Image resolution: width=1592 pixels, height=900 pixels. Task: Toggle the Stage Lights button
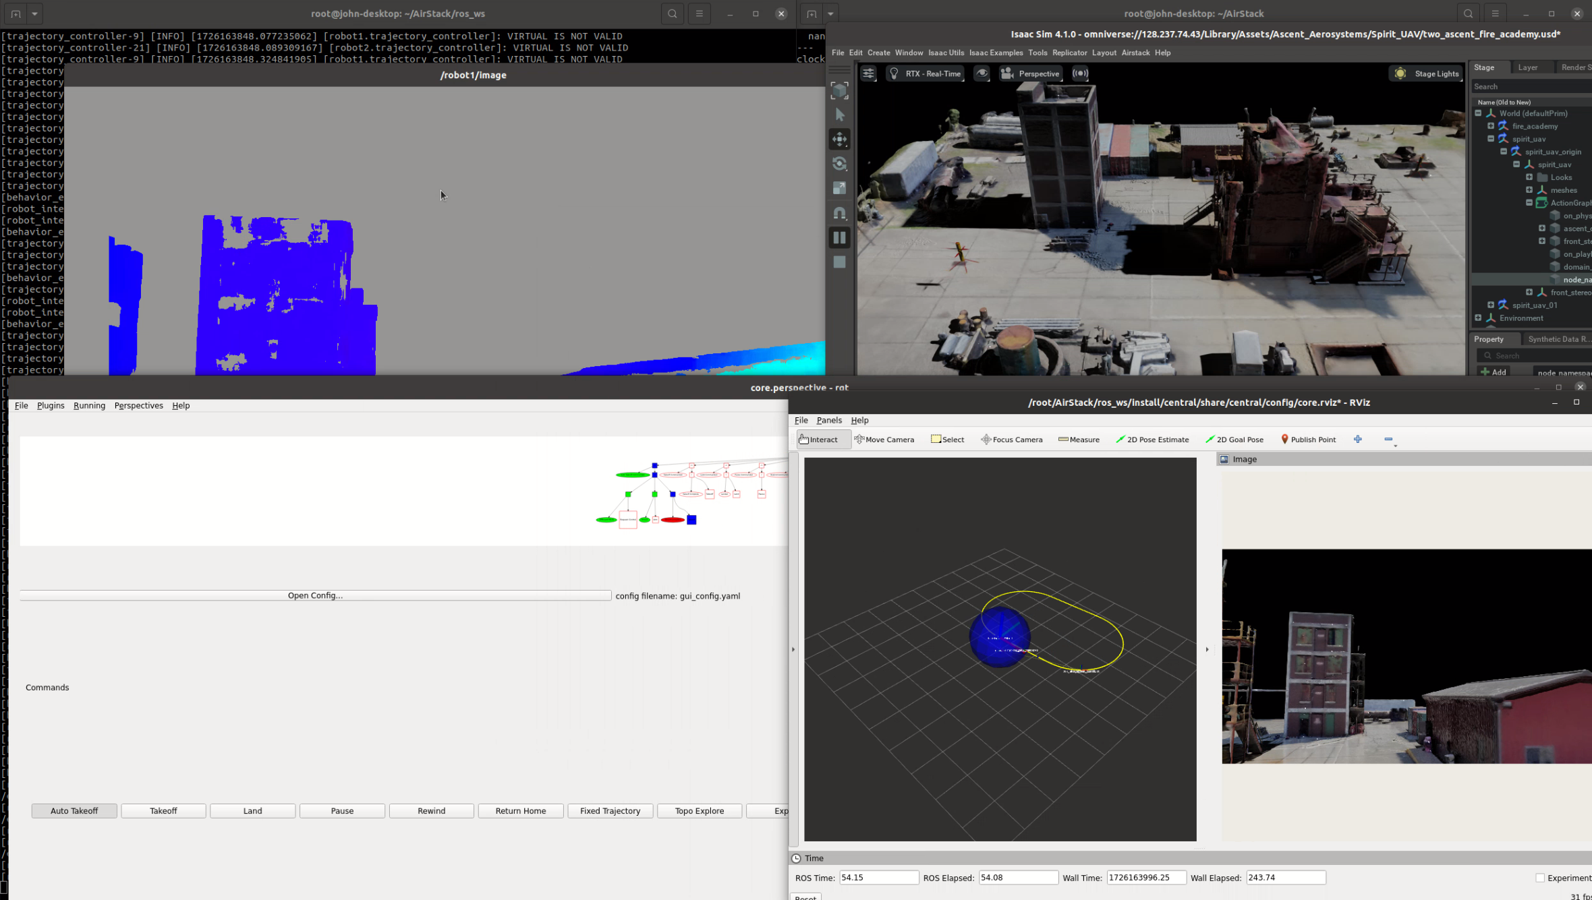pyautogui.click(x=1427, y=73)
